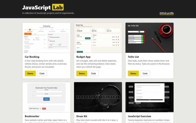Open the Car Booking preview thumbnail
This screenshot has height=123, width=196.
click(x=46, y=38)
